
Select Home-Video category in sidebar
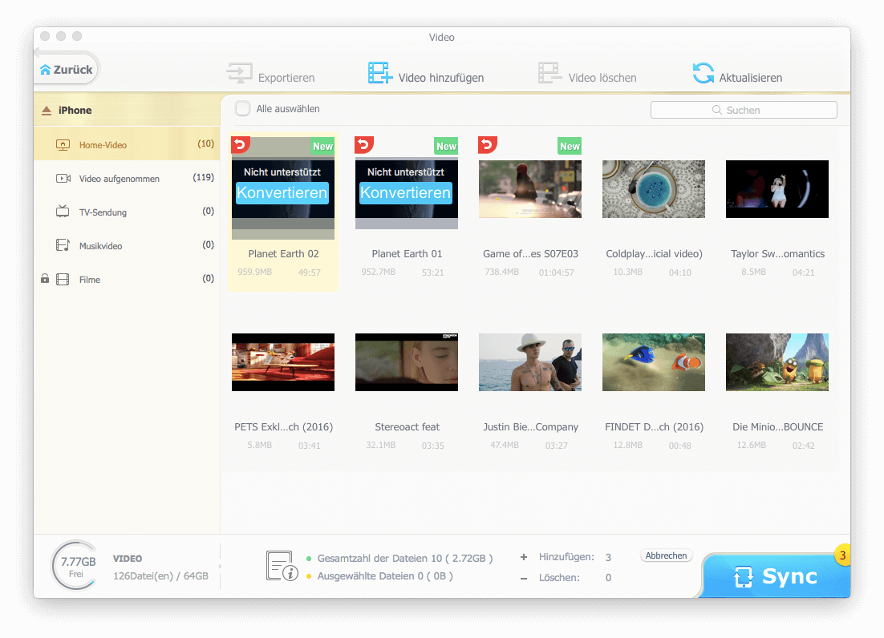pyautogui.click(x=103, y=145)
